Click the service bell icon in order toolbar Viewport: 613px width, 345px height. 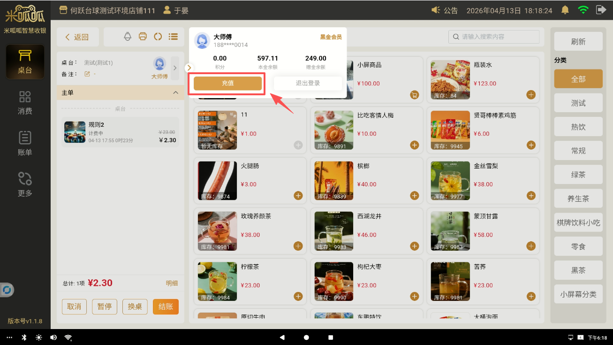128,37
